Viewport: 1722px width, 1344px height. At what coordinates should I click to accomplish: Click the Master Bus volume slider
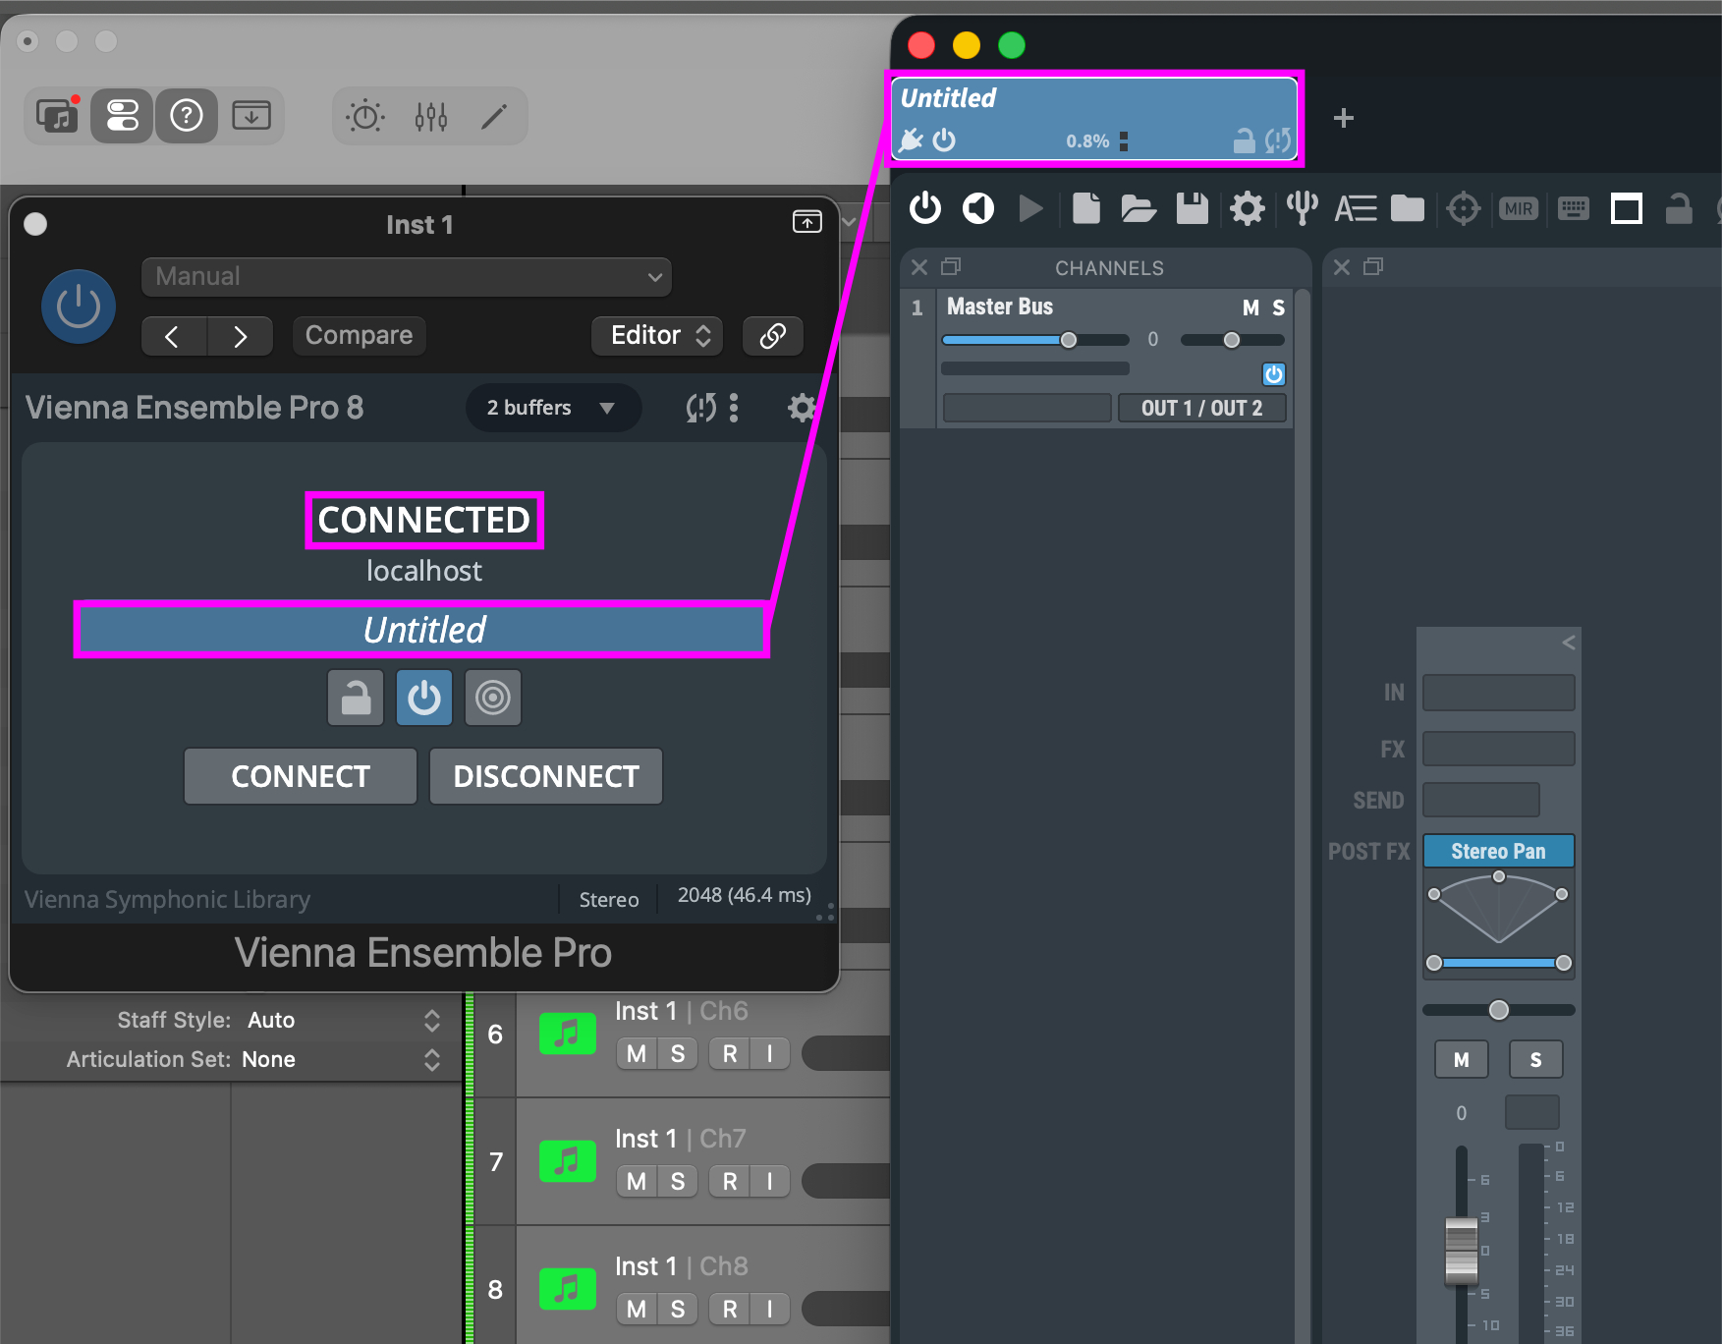[x=1035, y=340]
